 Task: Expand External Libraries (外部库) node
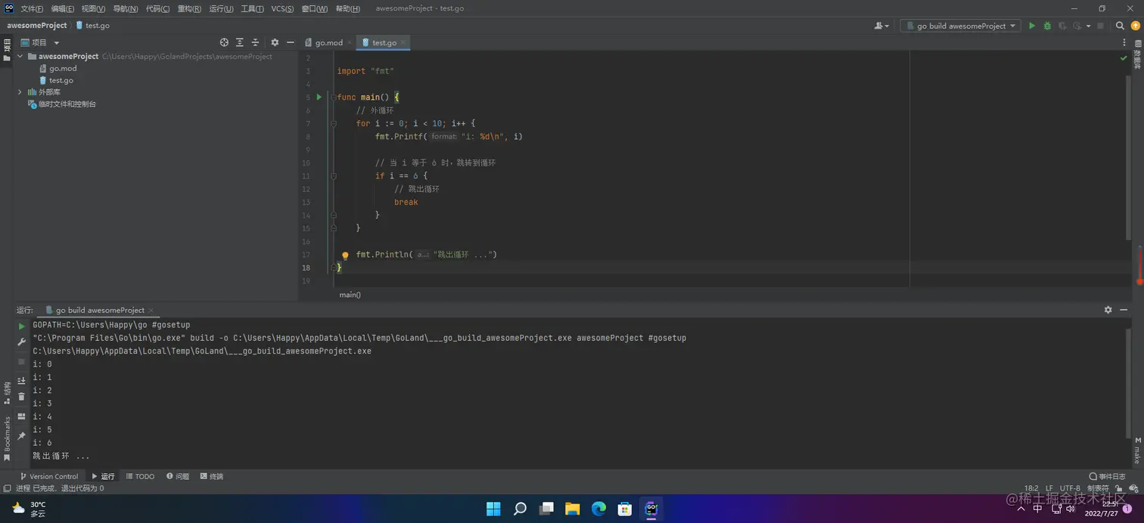click(x=20, y=92)
